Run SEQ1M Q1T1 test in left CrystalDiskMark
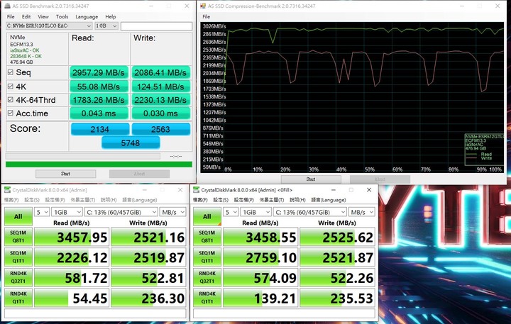511x324 pixels. (18, 257)
